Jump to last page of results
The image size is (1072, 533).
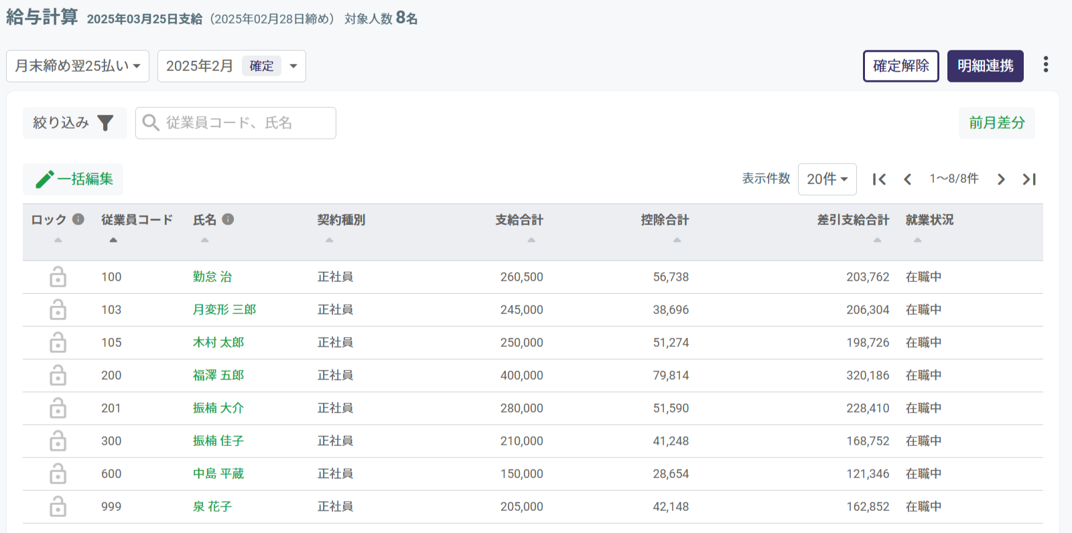tap(1029, 179)
